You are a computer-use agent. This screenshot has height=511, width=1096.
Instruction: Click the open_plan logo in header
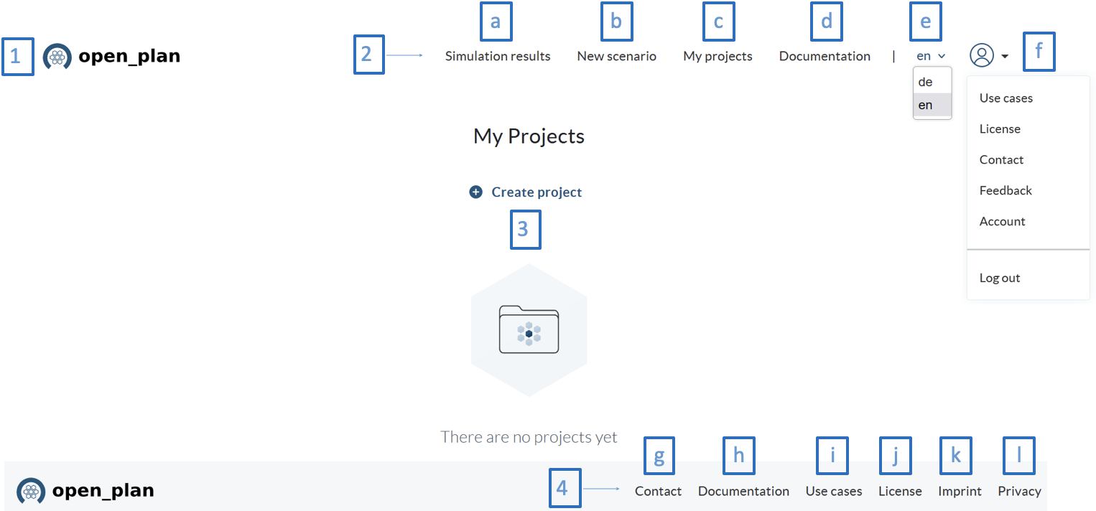click(x=111, y=56)
